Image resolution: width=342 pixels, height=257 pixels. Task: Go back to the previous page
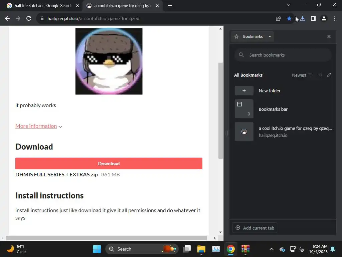pos(7,19)
